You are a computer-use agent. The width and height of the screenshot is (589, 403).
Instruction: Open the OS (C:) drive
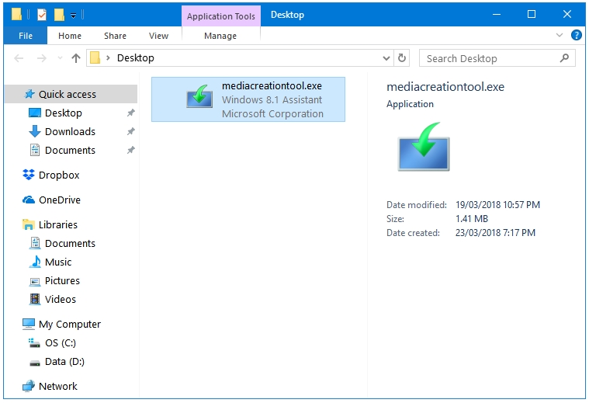point(60,343)
